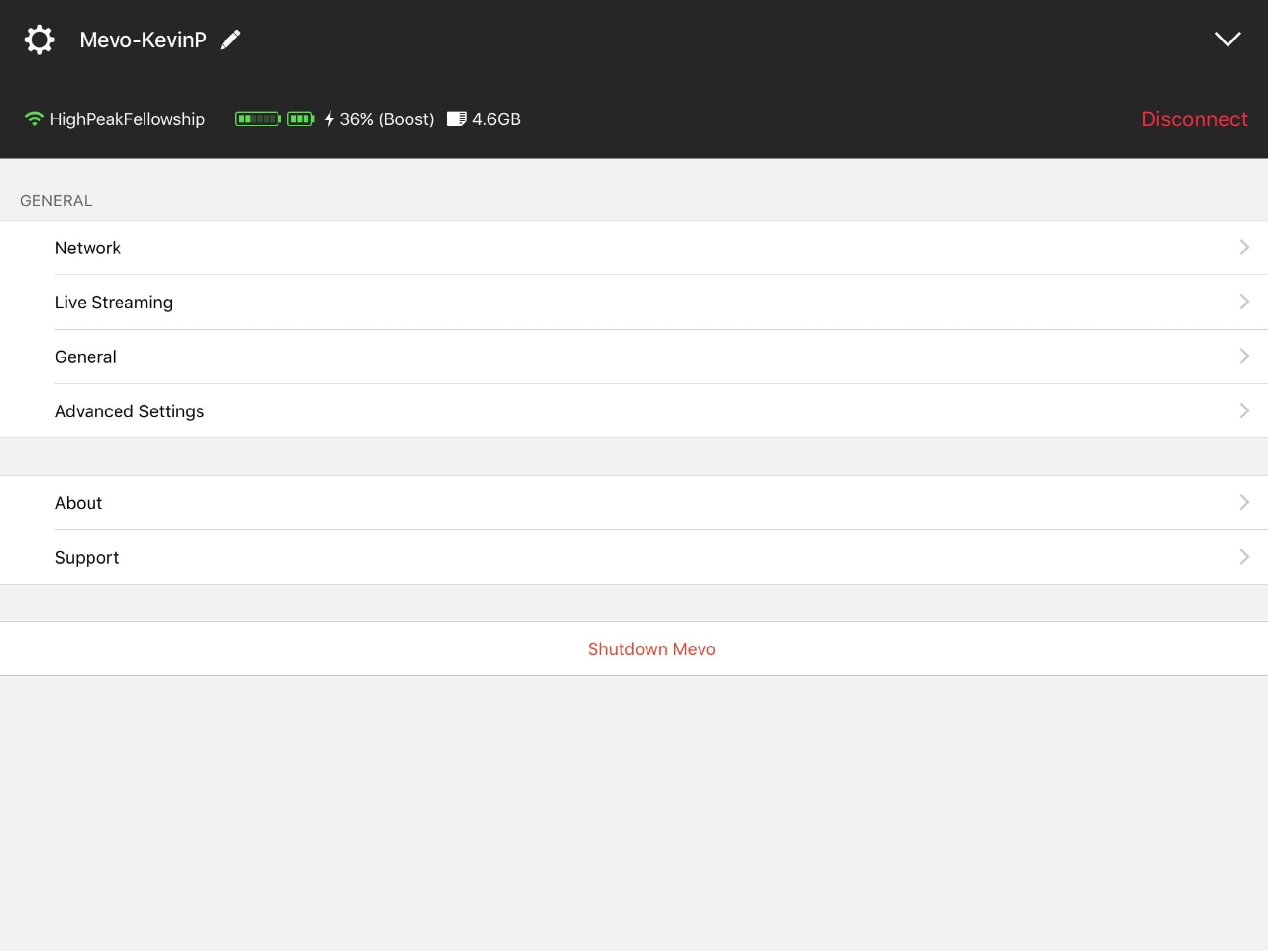Tap the SD card storage icon
This screenshot has width=1268, height=951.
[x=456, y=119]
